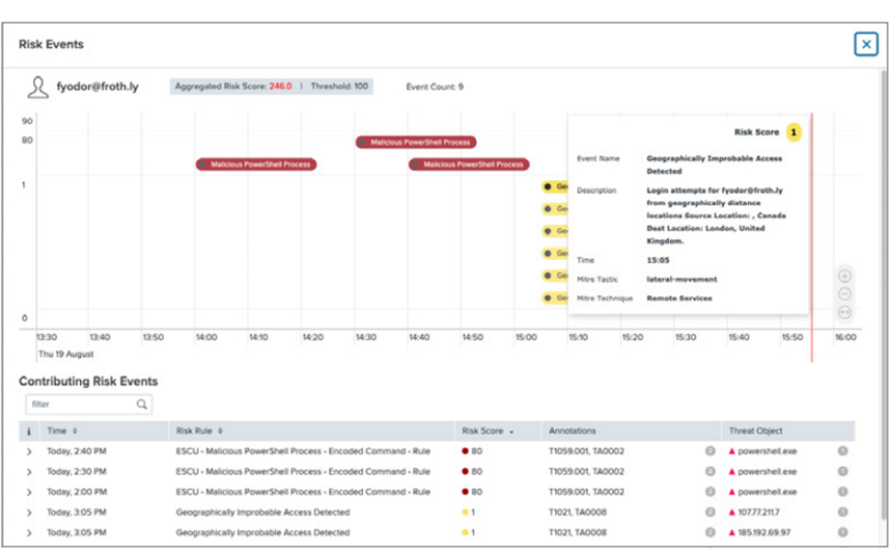Click the topmost yellow event marker on the timeline
Image resolution: width=896 pixels, height=557 pixels.
click(x=554, y=187)
